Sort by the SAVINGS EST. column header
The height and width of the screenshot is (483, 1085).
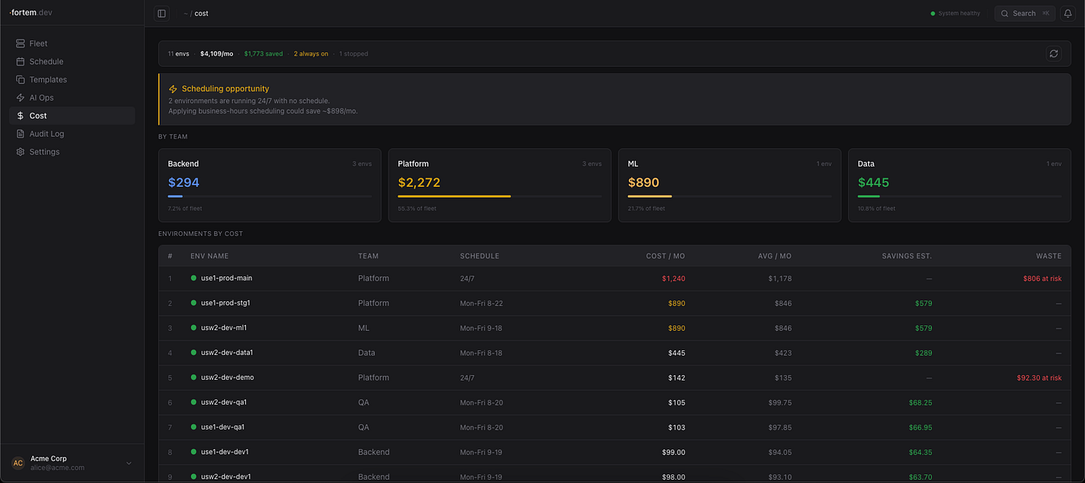pyautogui.click(x=907, y=256)
